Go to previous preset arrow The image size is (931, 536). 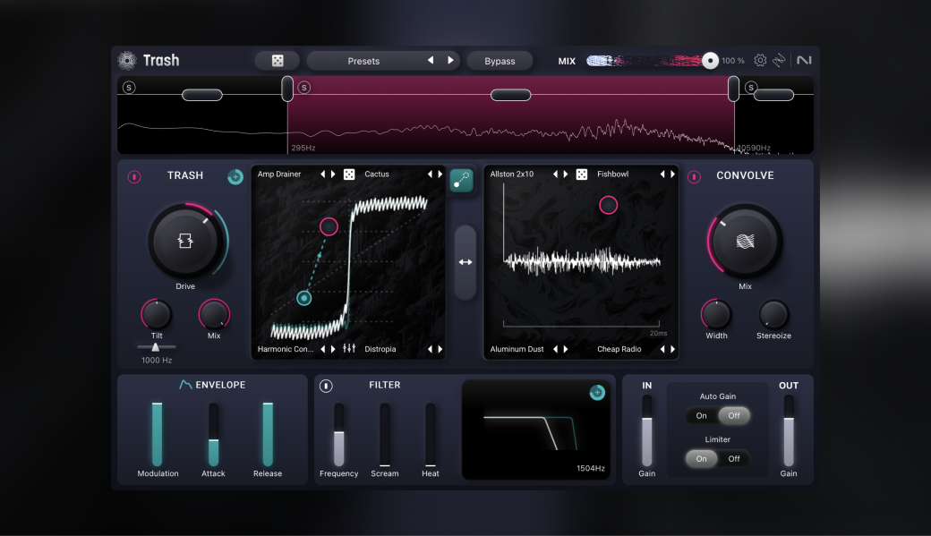pyautogui.click(x=431, y=60)
